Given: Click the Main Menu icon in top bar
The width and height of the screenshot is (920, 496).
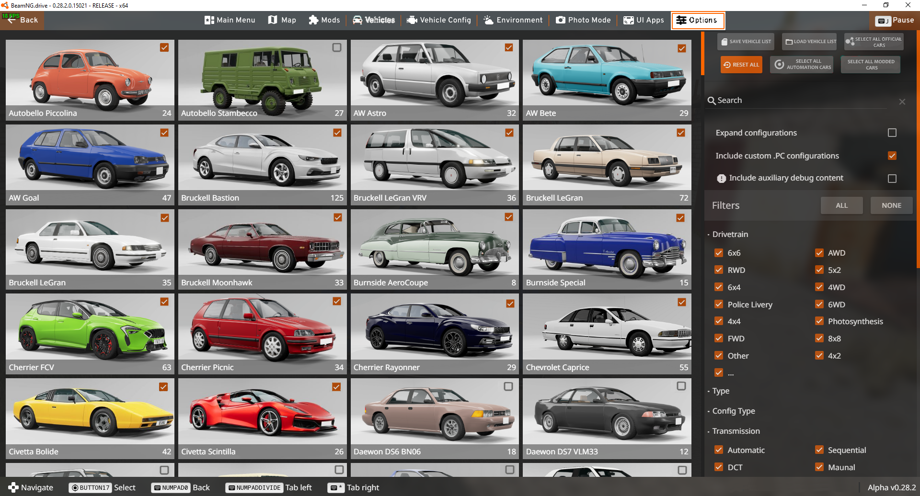Looking at the screenshot, I should pos(209,20).
